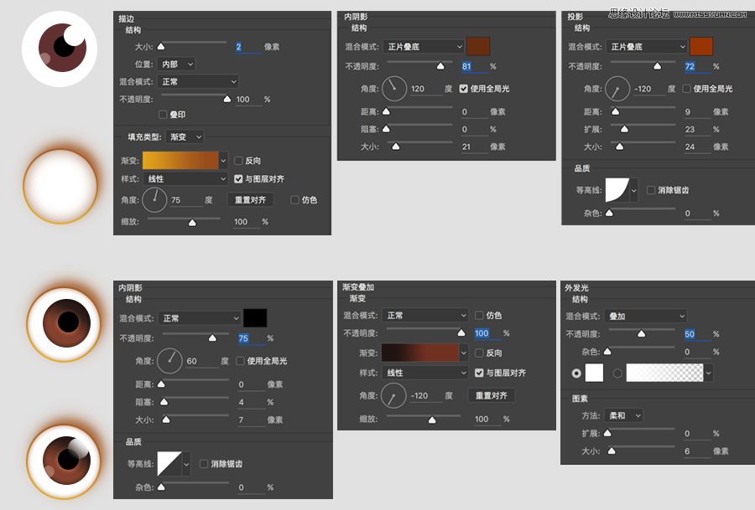Click the Stroke panel angle dial at 75 degrees
Image resolution: width=755 pixels, height=510 pixels.
154,200
